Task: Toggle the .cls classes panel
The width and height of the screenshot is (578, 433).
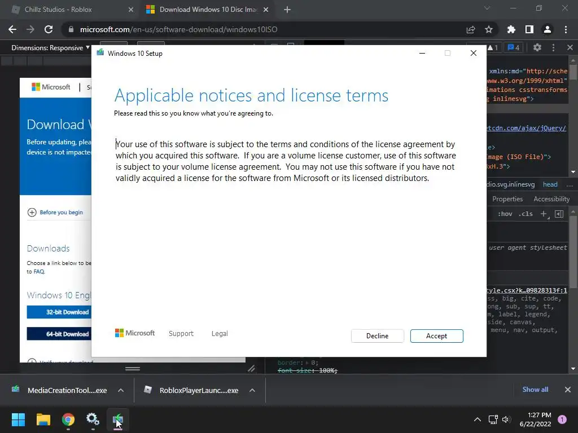Action: coord(526,214)
